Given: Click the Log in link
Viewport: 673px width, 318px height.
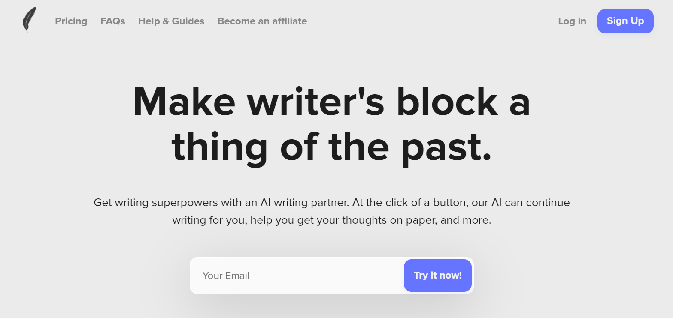Looking at the screenshot, I should point(572,21).
